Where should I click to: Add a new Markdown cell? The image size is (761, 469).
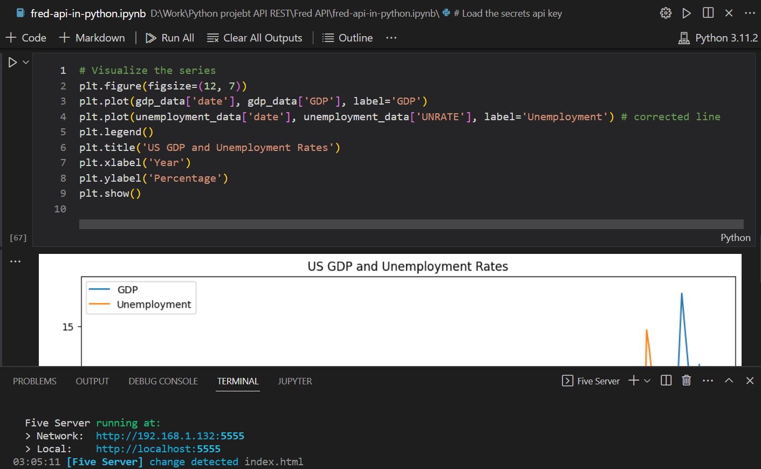[x=92, y=38]
